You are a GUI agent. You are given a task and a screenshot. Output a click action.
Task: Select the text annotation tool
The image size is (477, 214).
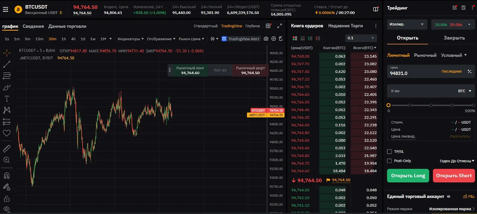(7, 99)
